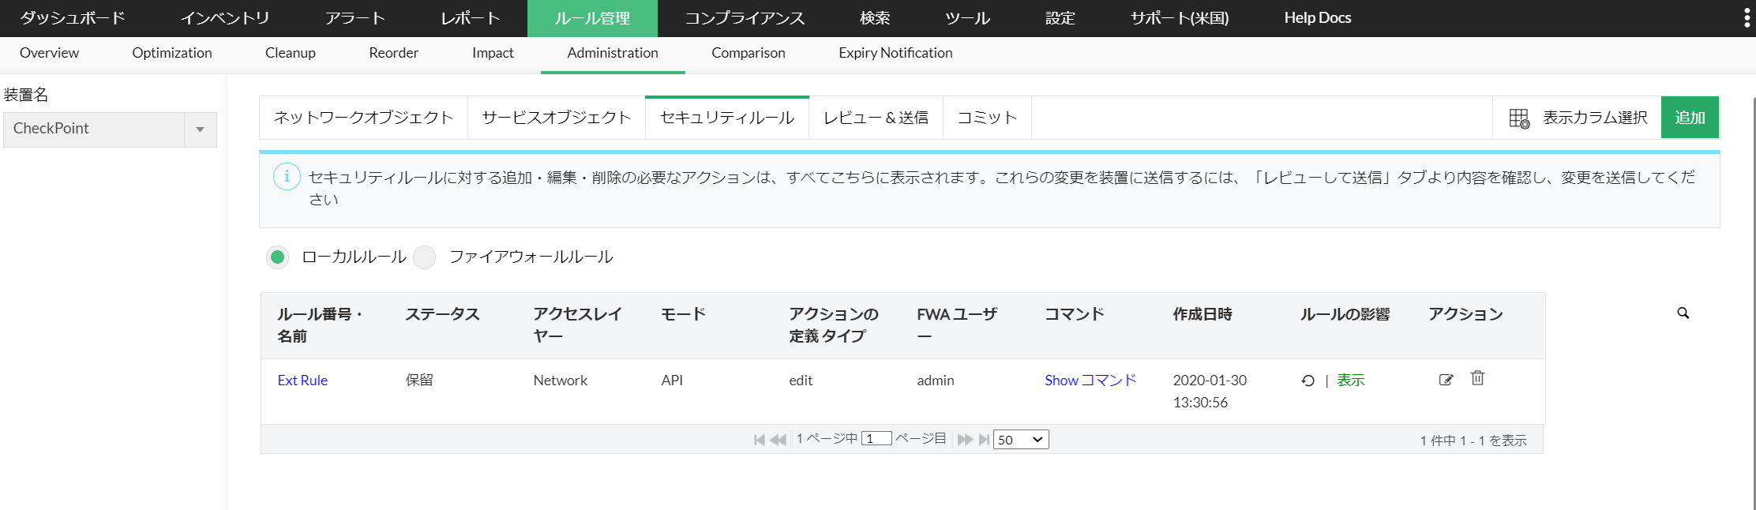The height and width of the screenshot is (510, 1756).
Task: Open Help Docs in the top bar
Action: tap(1318, 18)
